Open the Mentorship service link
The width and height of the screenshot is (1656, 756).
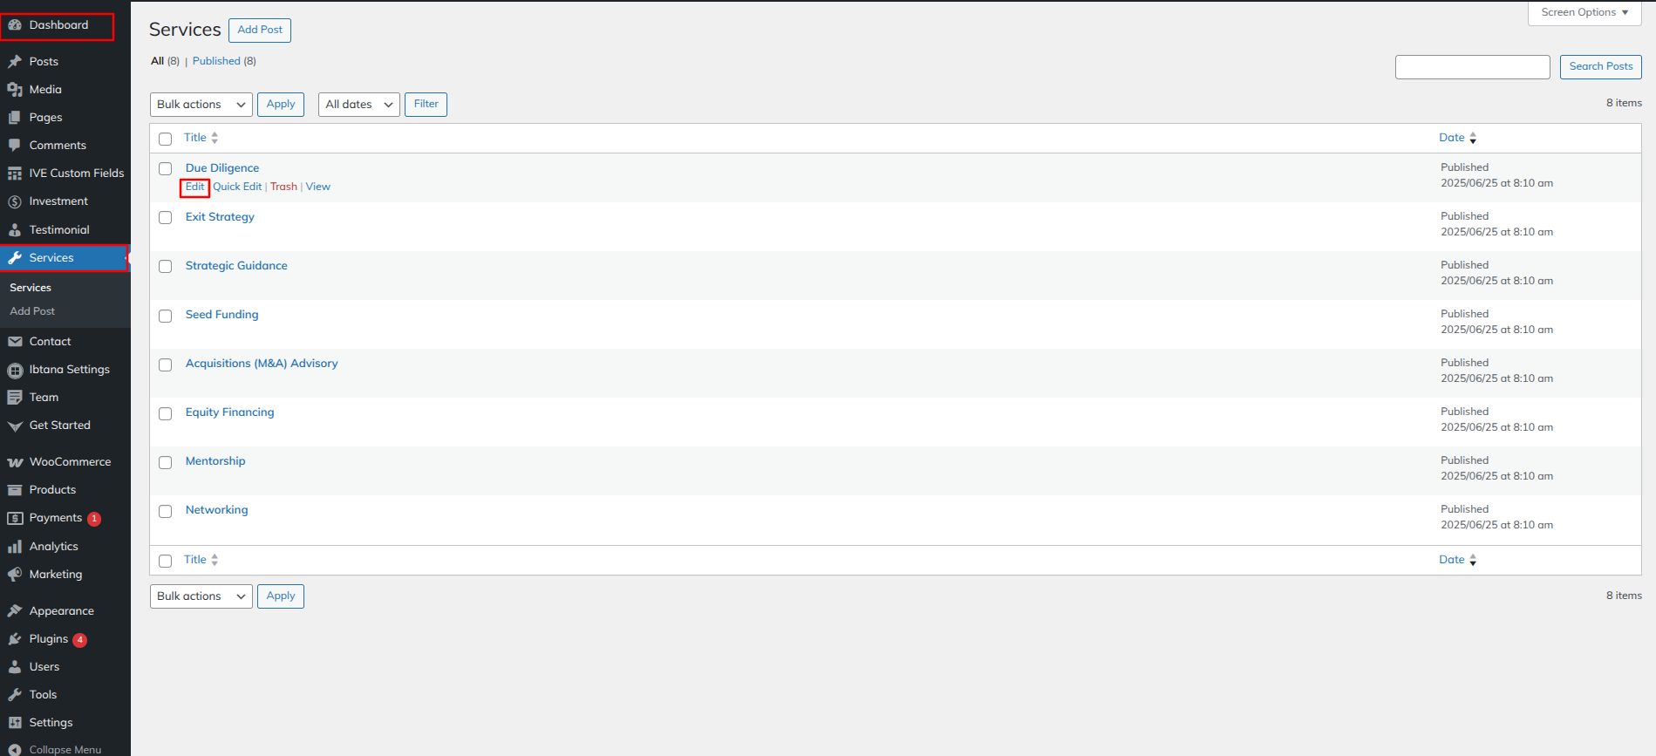point(215,461)
